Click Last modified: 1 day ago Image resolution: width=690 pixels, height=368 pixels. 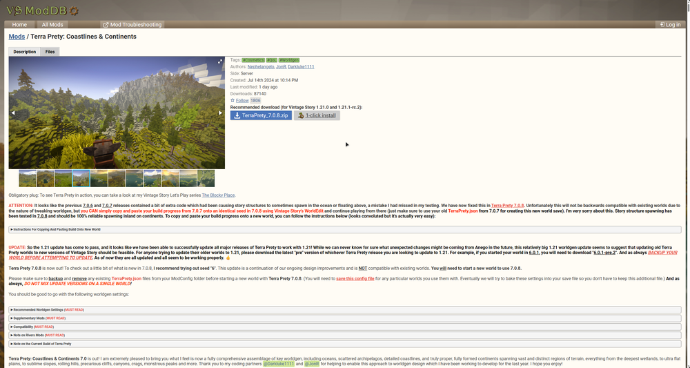254,87
